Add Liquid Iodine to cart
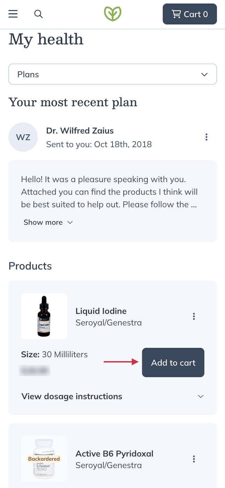 tap(173, 363)
